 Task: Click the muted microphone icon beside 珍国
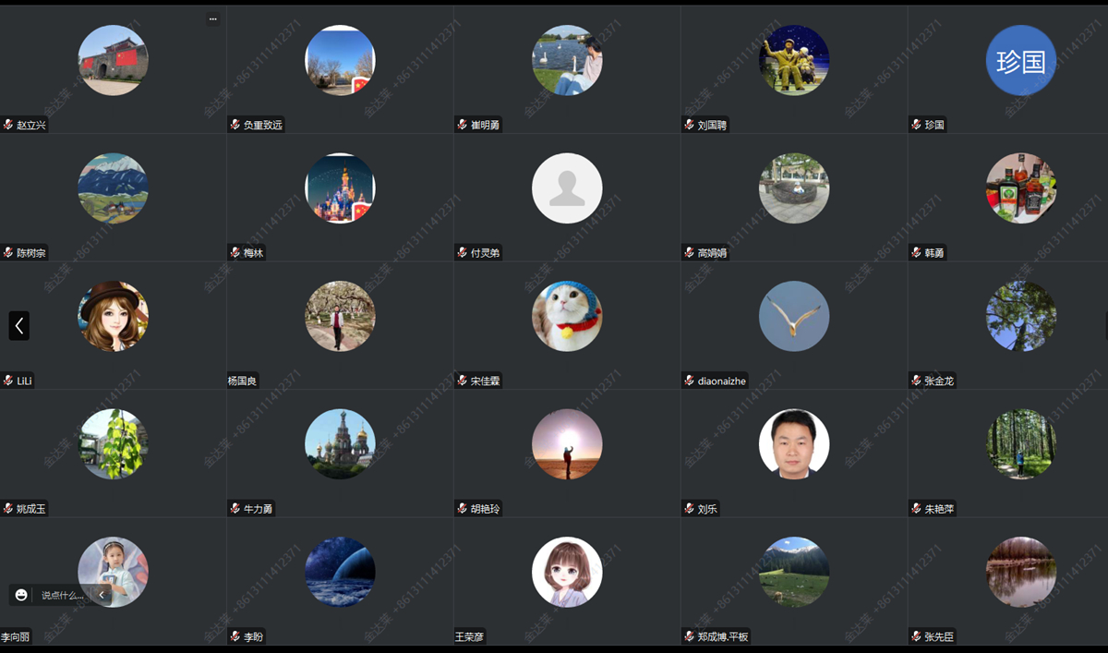pos(916,125)
